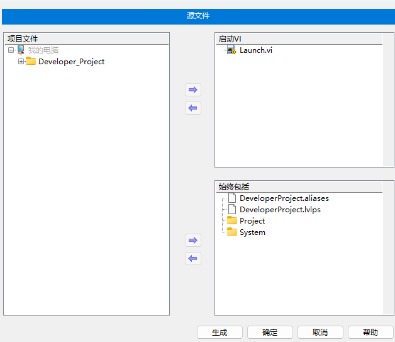Remove file from 始终包括 list arrow

tap(193, 258)
